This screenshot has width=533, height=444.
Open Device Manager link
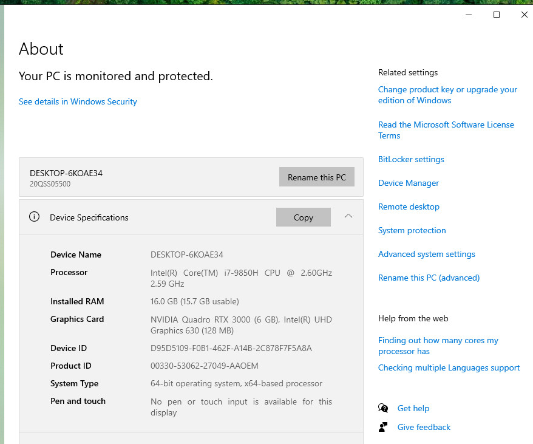(409, 183)
